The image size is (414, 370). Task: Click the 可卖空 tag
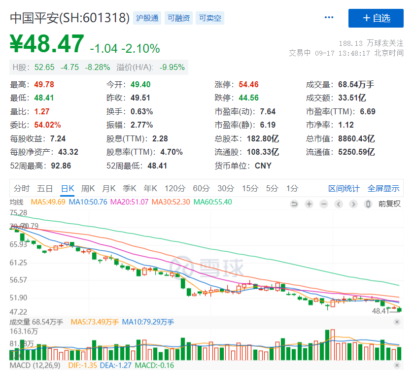[209, 18]
